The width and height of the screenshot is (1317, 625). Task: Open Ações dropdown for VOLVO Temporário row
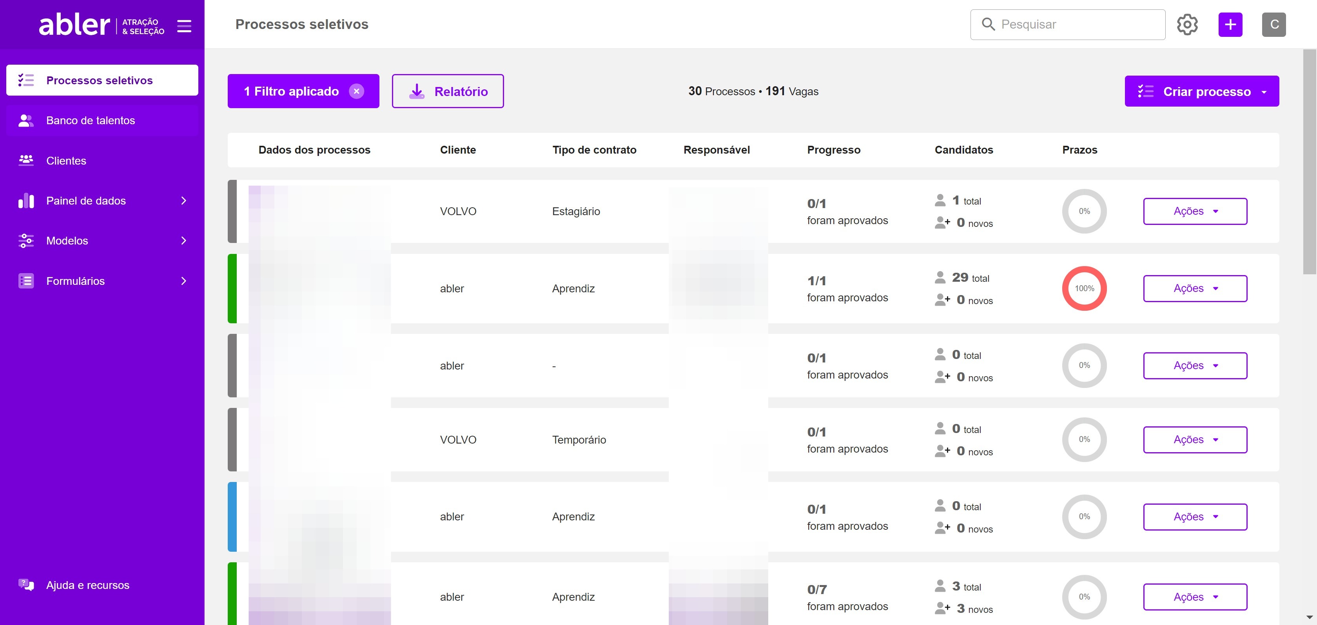point(1195,440)
